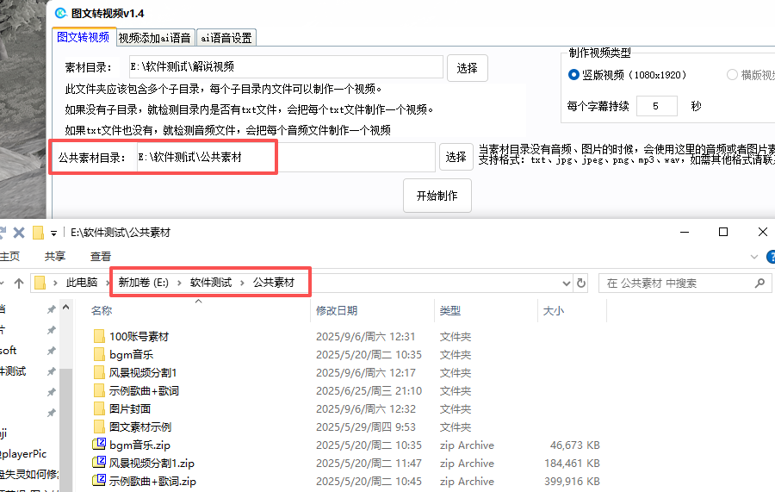775x492 pixels.
Task: Click the 示例歌曲+歌词.zip archive icon
Action: click(x=99, y=482)
